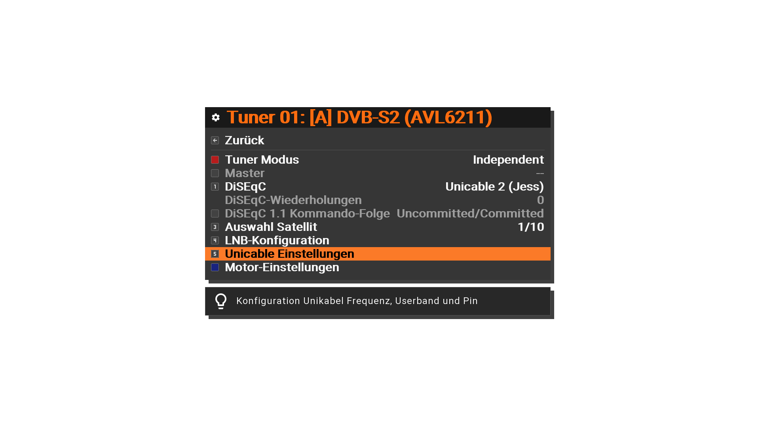This screenshot has height=427, width=760.
Task: Open the DiSEqC option Unicable 2 (Jess)
Action: (495, 187)
